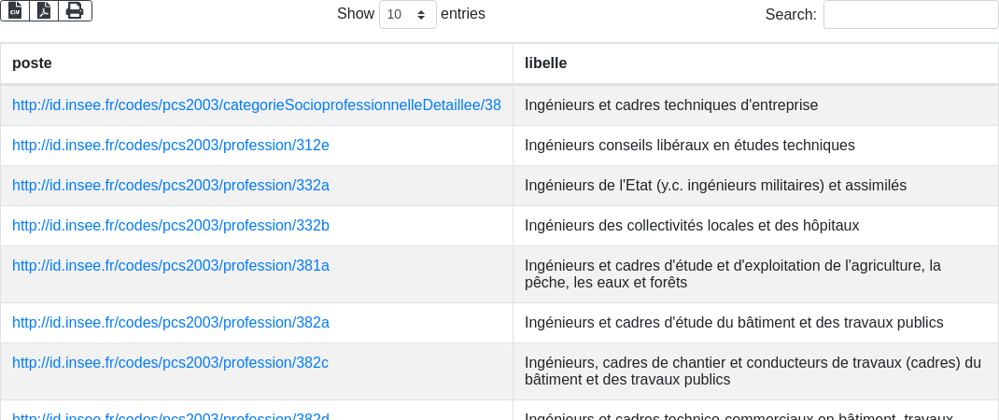Open the Show entries count dropdown
This screenshot has height=420, width=999.
coord(407,15)
